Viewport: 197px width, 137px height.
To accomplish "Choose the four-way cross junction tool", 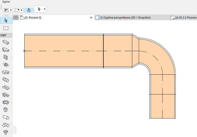I will pyautogui.click(x=6, y=102).
